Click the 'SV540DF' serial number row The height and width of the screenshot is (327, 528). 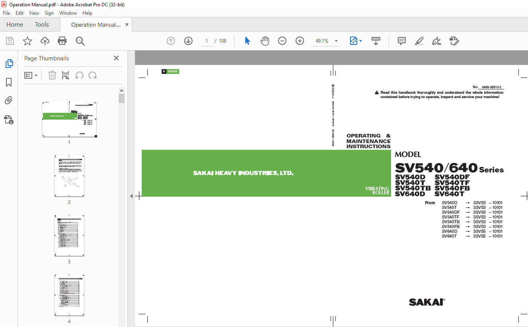472,212
